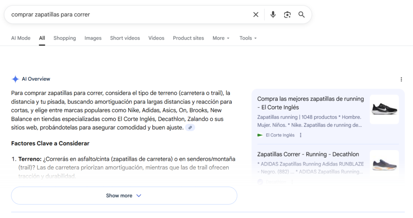Clear the search query with X icon

pyautogui.click(x=256, y=15)
